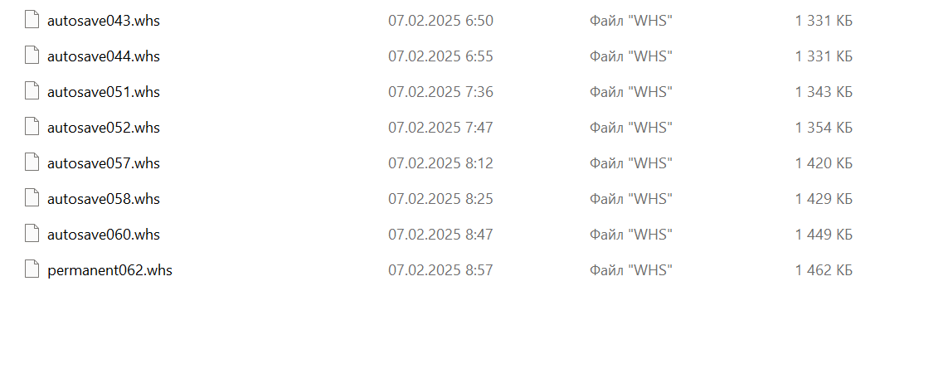Select the file named autosave060.whs

click(x=104, y=235)
